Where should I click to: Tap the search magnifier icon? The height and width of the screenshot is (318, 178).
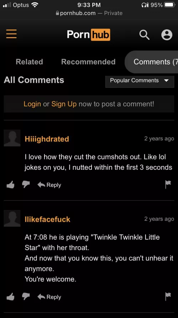(144, 35)
